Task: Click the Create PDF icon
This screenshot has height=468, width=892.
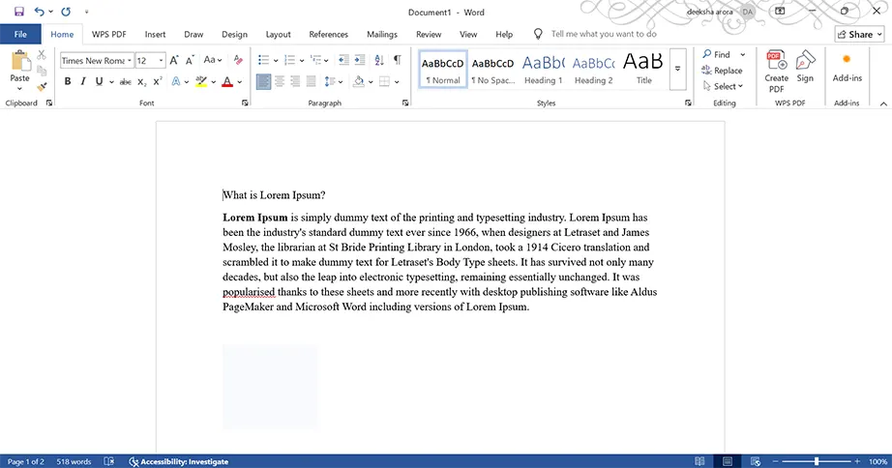Action: pyautogui.click(x=776, y=72)
